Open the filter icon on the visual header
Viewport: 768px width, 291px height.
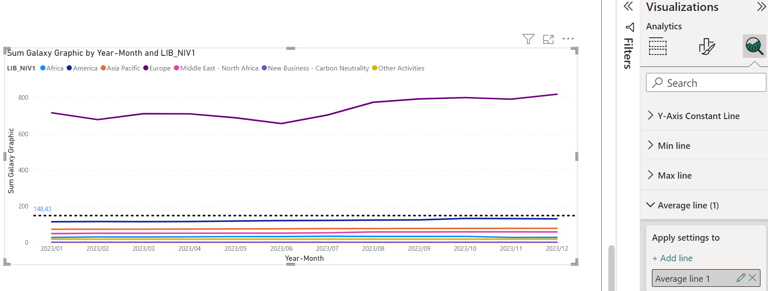pos(528,39)
